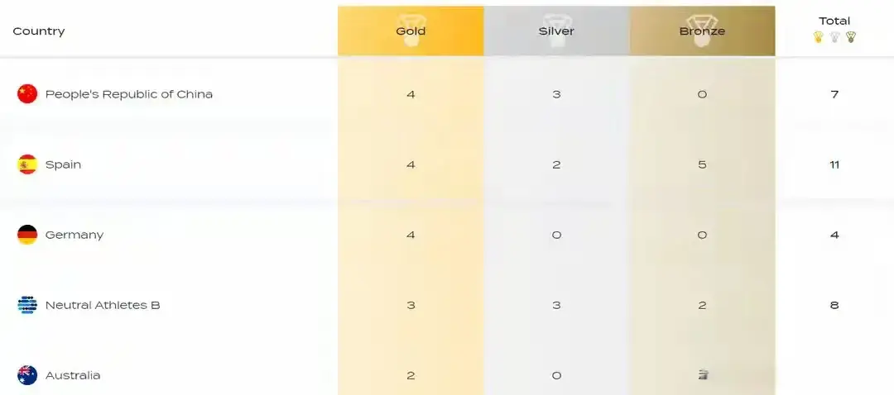
Task: Click the gold medal icon under Total
Action: (x=818, y=37)
